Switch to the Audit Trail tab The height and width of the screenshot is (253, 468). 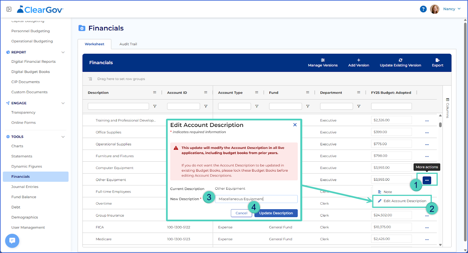[128, 44]
